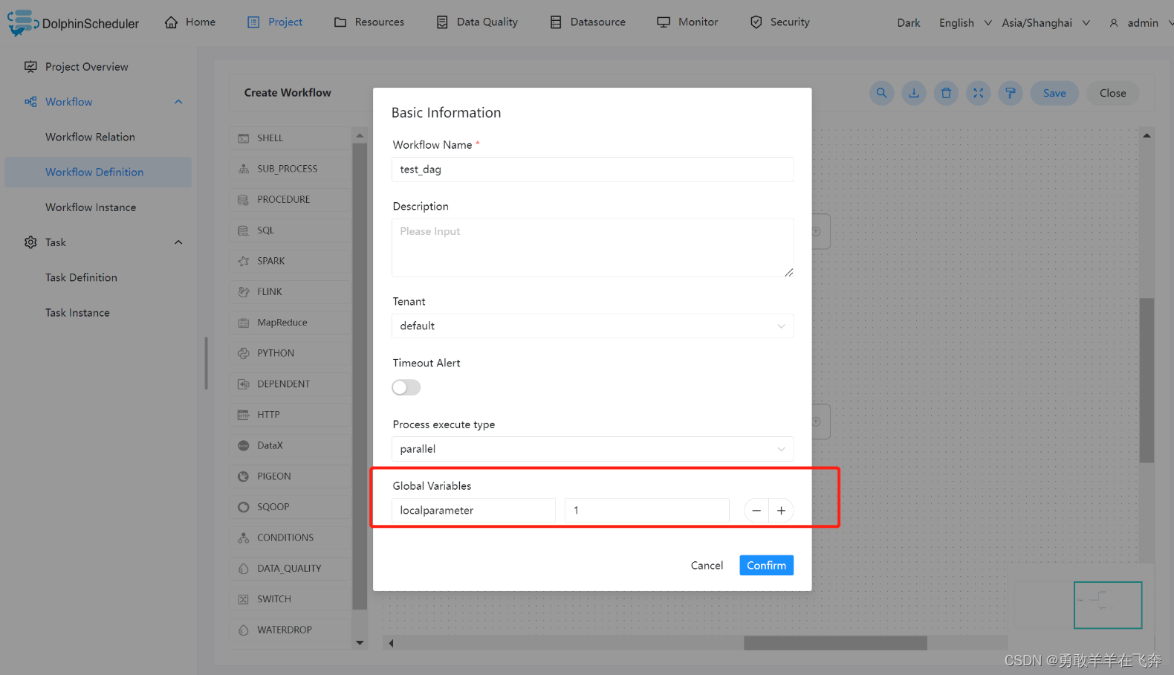This screenshot has width=1174, height=675.
Task: Click the search icon in workflow toolbar
Action: pos(881,93)
